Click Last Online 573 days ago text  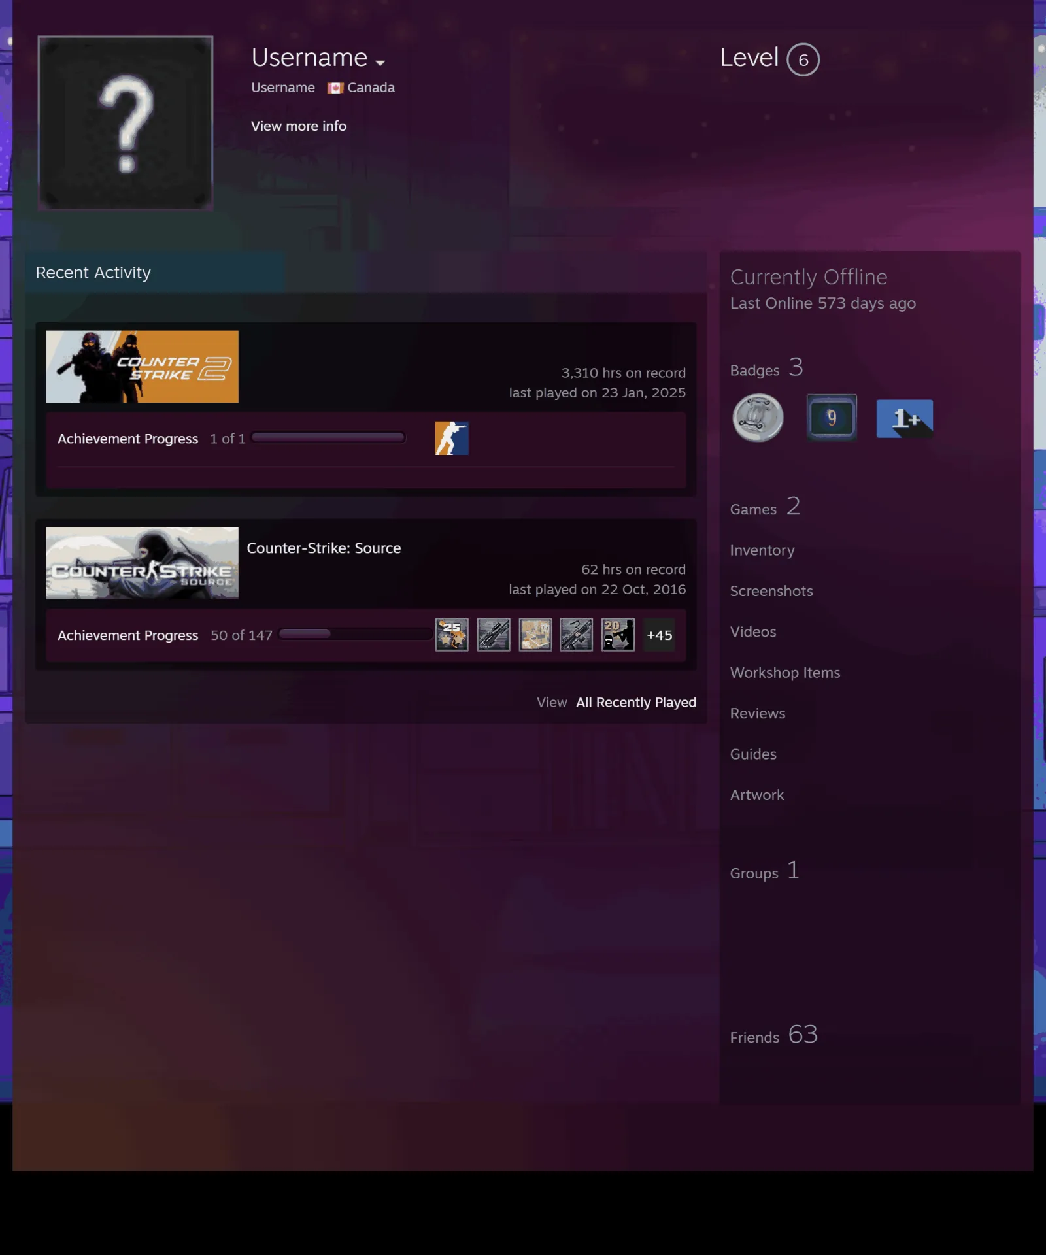click(823, 303)
